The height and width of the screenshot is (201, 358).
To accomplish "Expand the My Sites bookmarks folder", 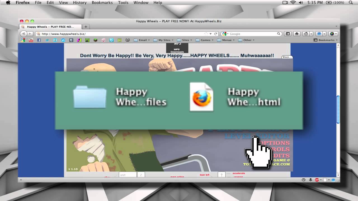I will coord(163,40).
